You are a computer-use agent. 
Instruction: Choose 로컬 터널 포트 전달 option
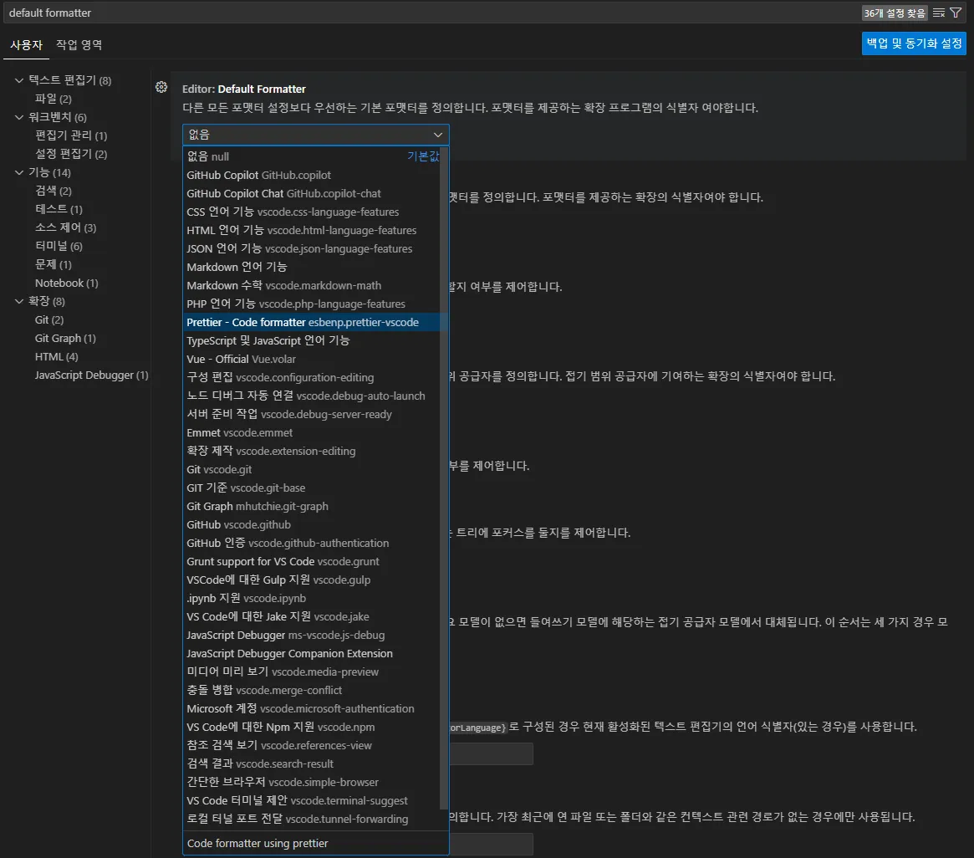pyautogui.click(x=312, y=819)
